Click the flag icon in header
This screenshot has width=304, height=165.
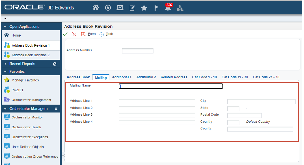tap(156, 8)
